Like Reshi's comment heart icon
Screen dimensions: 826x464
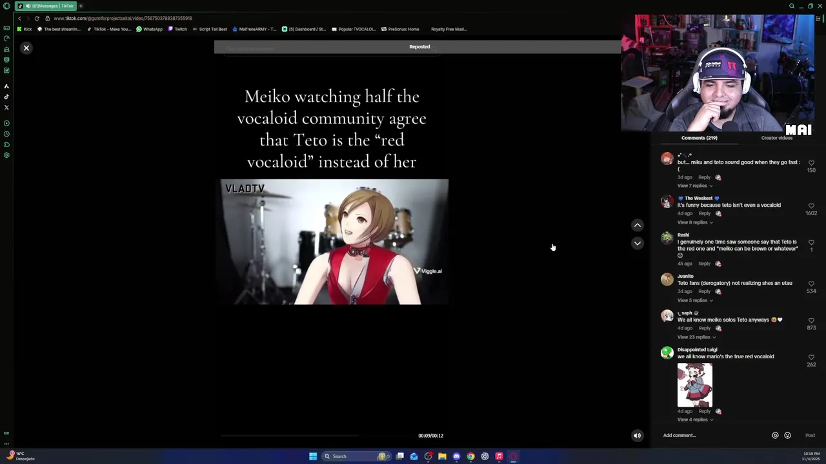[x=811, y=243]
